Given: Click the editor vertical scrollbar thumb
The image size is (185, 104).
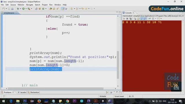Looking at the screenshot, I should (x=118, y=65).
